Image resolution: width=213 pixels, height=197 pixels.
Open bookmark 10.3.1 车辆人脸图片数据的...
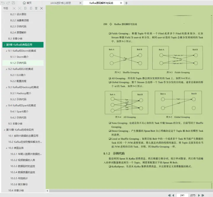(26, 154)
